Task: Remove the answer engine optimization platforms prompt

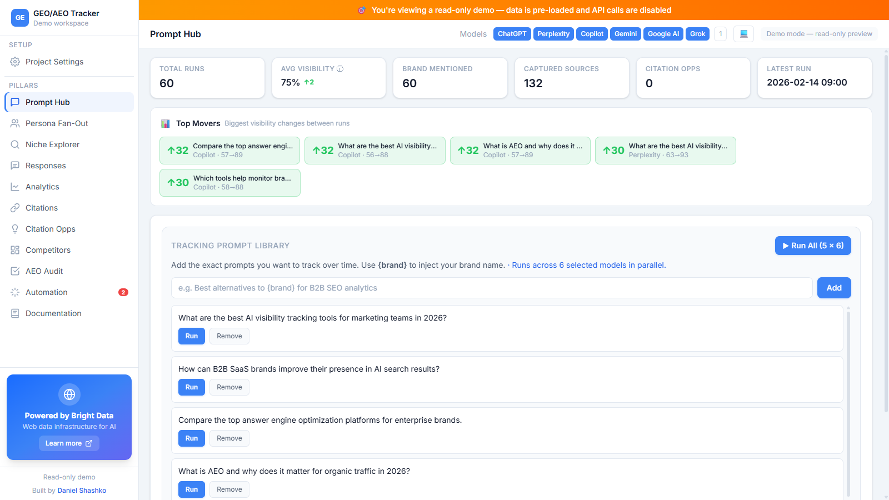Action: pyautogui.click(x=229, y=438)
